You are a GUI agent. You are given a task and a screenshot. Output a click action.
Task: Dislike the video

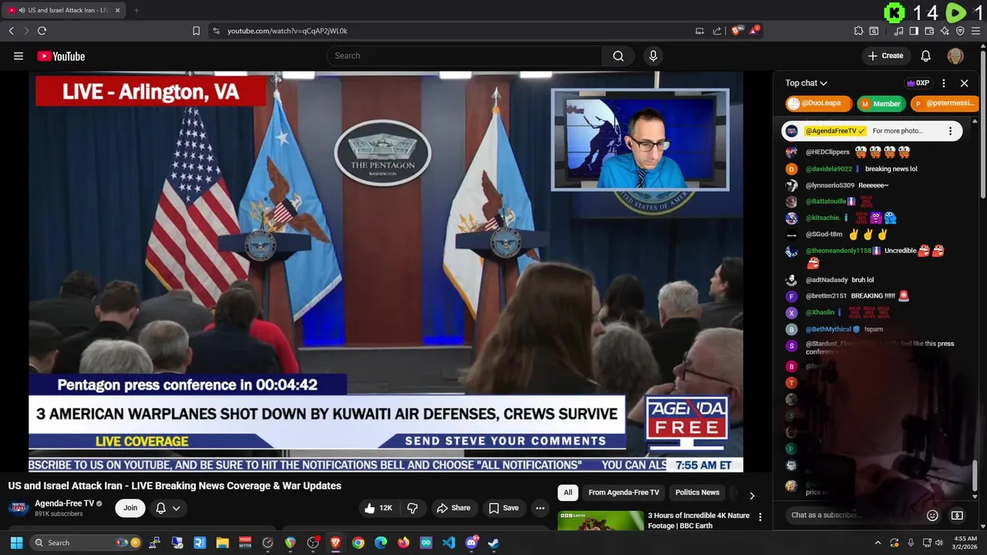click(x=413, y=508)
